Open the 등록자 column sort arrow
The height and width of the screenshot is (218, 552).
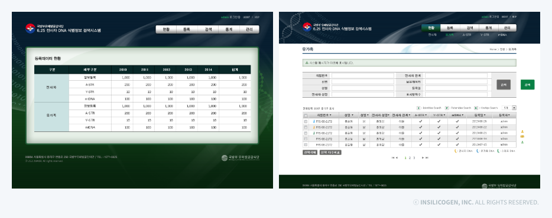pyautogui.click(x=509, y=115)
